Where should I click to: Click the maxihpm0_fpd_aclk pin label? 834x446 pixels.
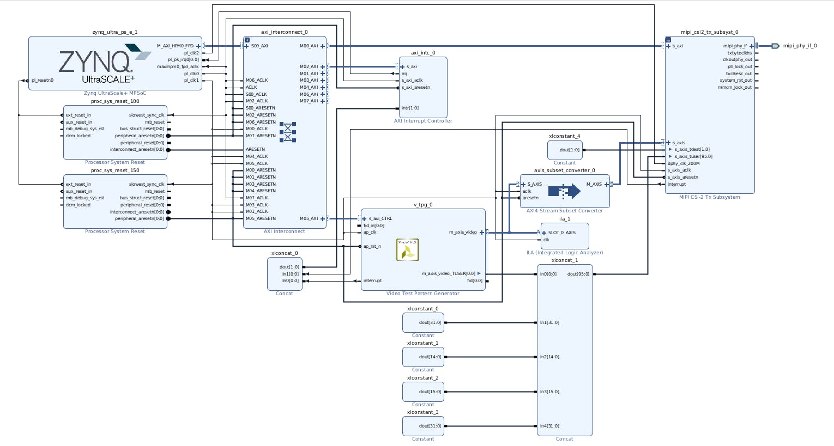[178, 67]
